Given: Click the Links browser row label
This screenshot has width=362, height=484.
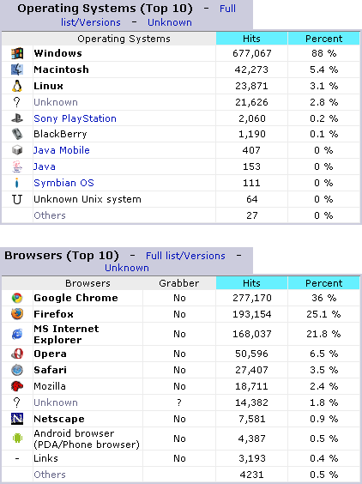Looking at the screenshot, I should coord(45,458).
